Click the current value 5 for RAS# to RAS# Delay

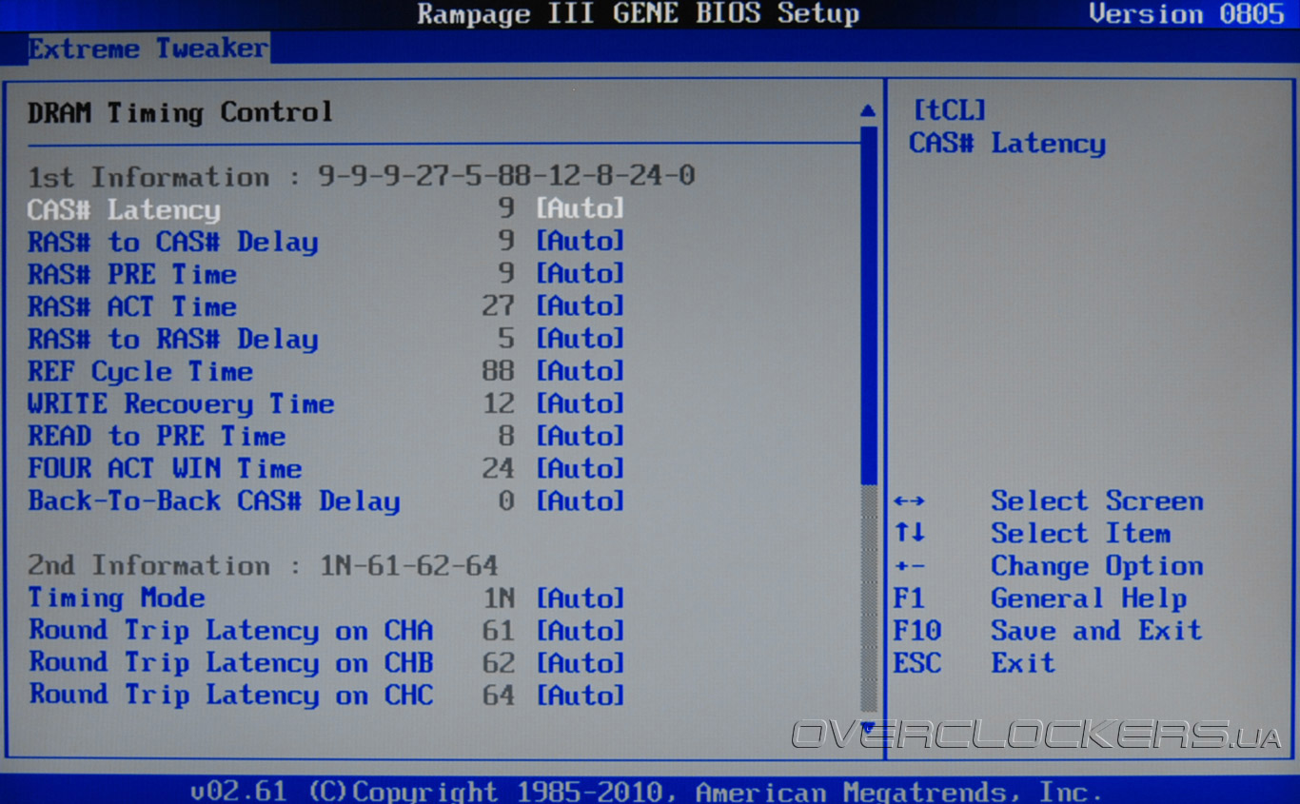506,338
